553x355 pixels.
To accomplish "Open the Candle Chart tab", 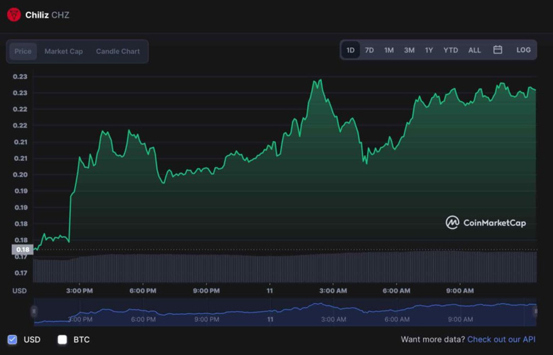I will tap(118, 52).
